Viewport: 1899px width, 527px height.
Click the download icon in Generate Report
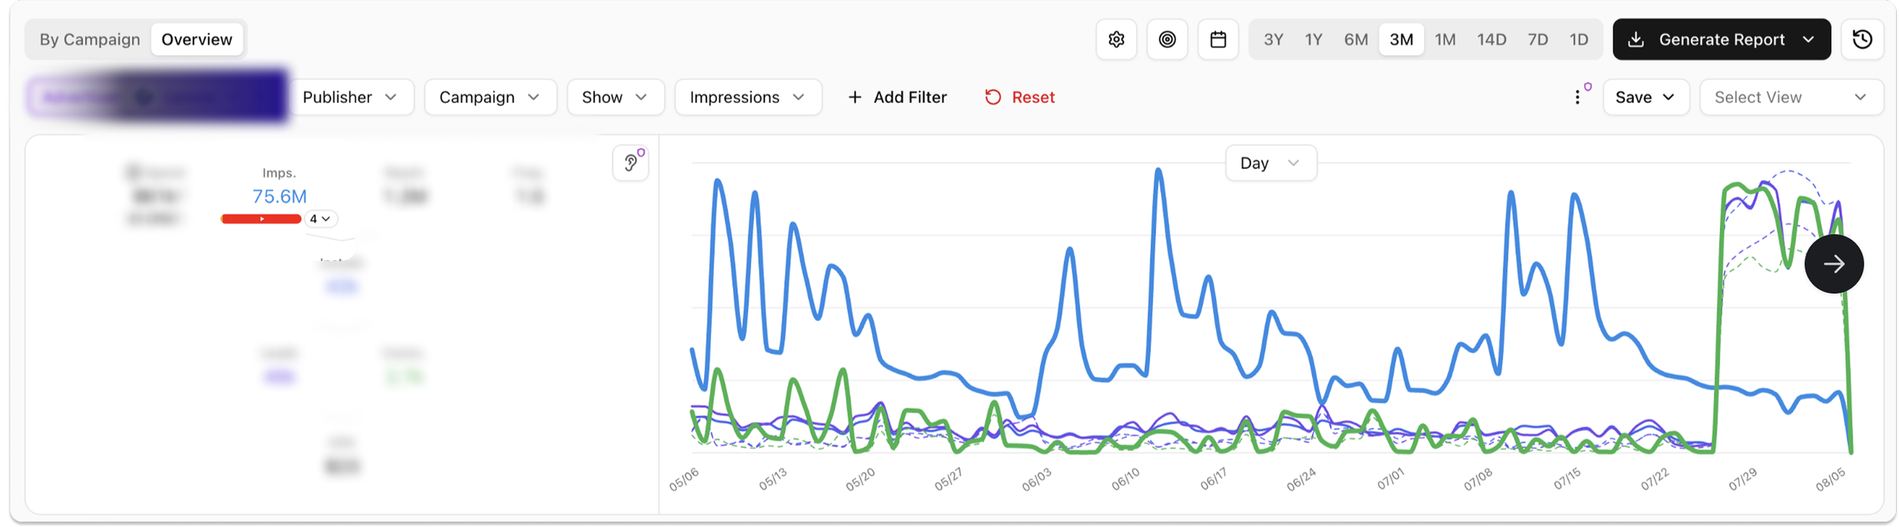coord(1636,39)
